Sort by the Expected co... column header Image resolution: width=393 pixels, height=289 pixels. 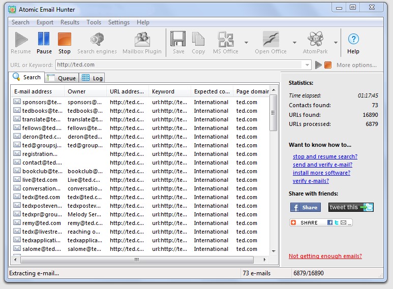tap(212, 91)
